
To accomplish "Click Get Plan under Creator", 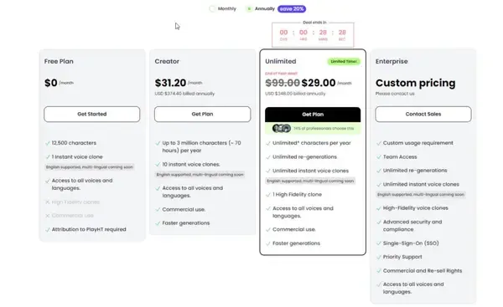I will (202, 114).
